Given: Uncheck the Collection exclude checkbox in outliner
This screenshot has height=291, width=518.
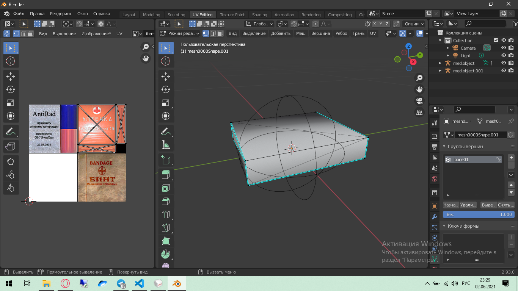Looking at the screenshot, I should click(x=496, y=41).
